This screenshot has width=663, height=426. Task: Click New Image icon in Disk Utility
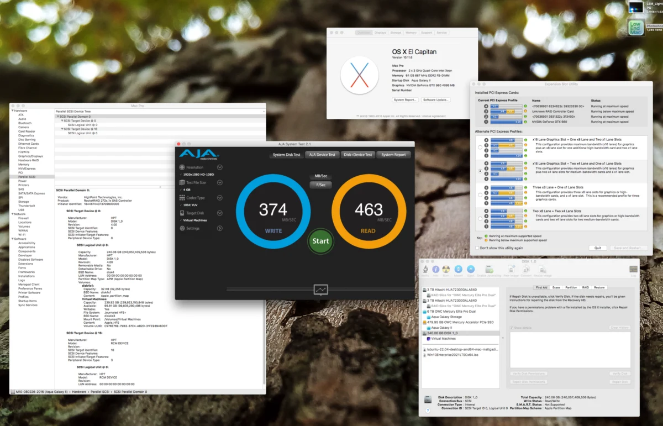tap(511, 269)
